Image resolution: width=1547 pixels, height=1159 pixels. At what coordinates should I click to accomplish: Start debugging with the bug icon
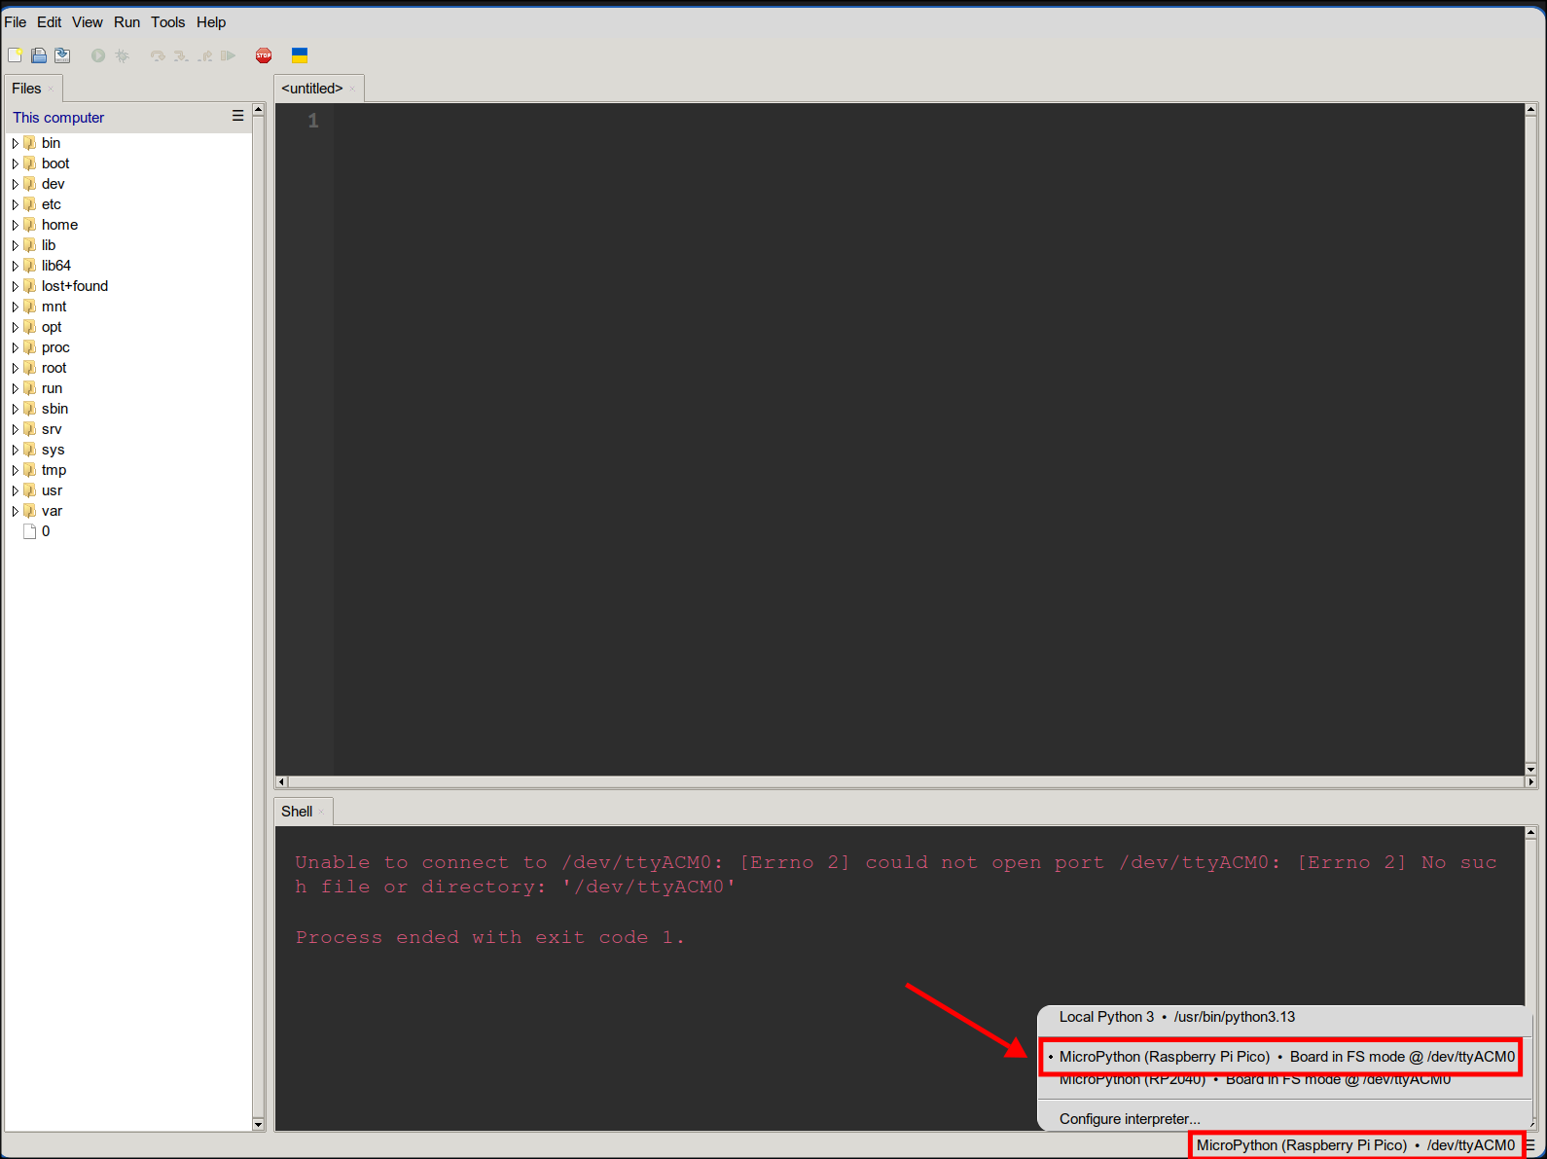123,55
